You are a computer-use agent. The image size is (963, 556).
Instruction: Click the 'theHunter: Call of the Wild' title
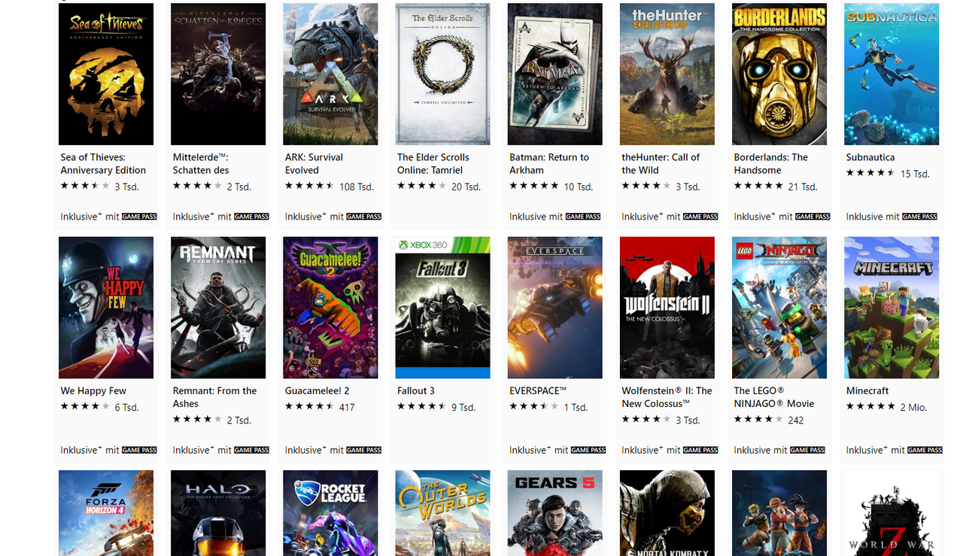tap(661, 164)
